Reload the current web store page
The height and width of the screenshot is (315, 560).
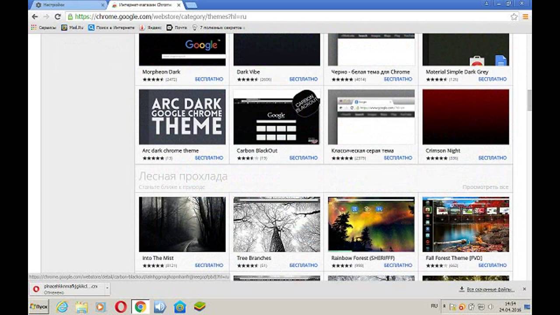click(x=57, y=17)
